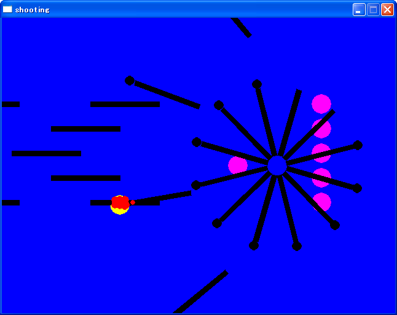Click the small red bullet dot
Image resolution: width=397 pixels, height=315 pixels.
[133, 202]
